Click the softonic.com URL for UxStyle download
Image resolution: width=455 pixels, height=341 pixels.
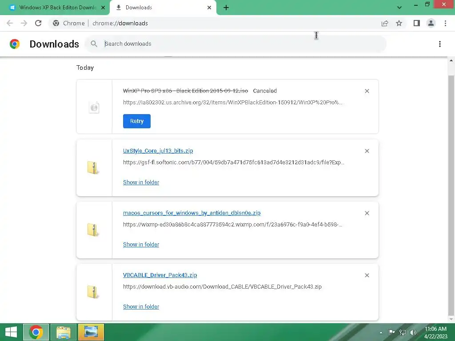[x=234, y=163]
